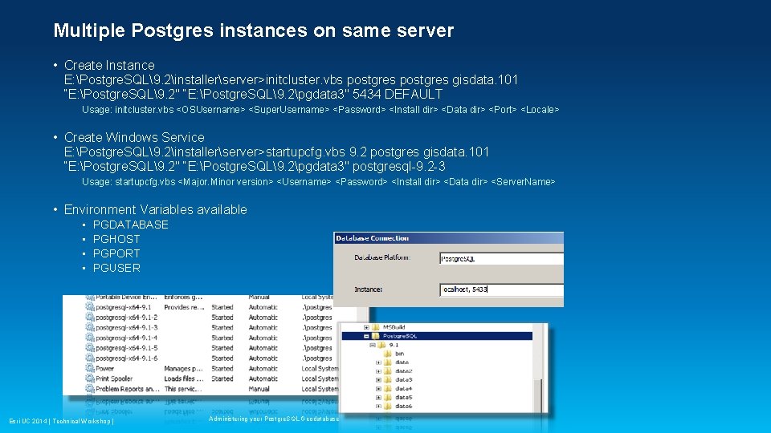Expand the data5 folder node
The image size is (771, 433).
tap(378, 398)
